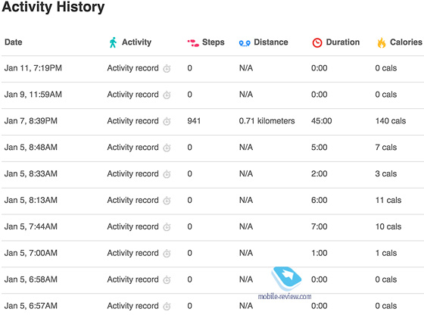Select the Jan 11, 7:19PM date cell

[x=33, y=68]
